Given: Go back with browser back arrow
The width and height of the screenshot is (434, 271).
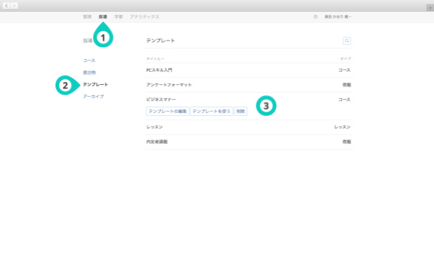Looking at the screenshot, I should 7,5.
